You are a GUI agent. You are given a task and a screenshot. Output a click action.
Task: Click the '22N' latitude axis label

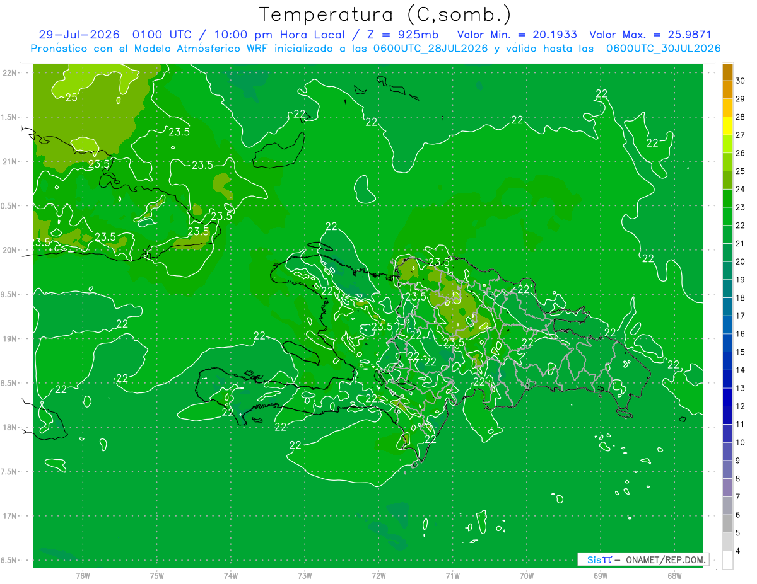(x=11, y=73)
